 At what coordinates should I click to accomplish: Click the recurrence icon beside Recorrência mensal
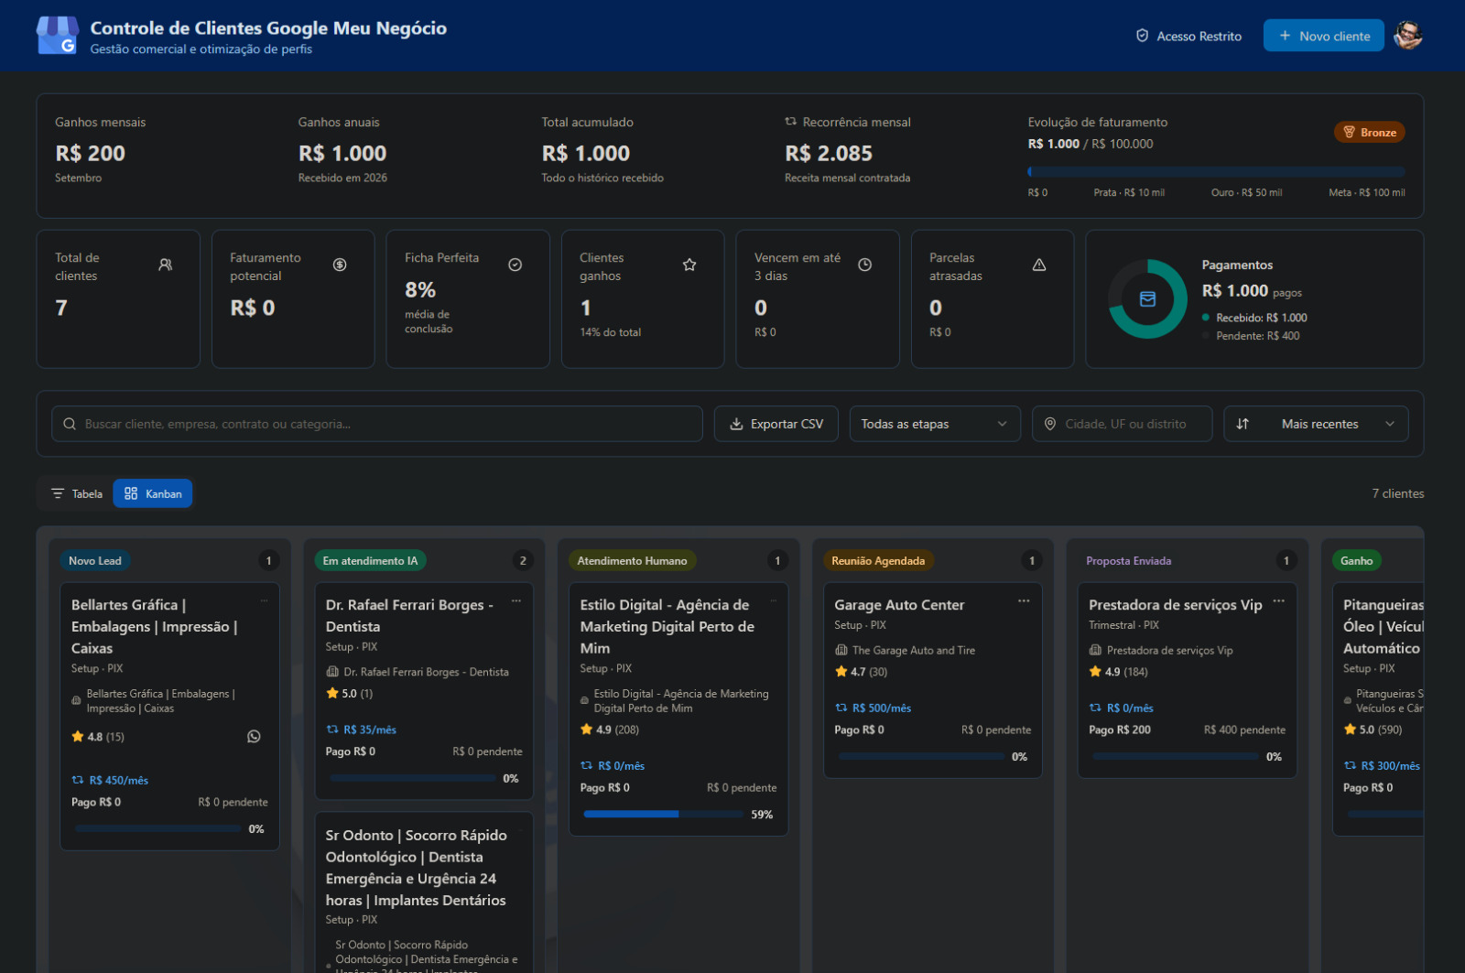point(790,122)
